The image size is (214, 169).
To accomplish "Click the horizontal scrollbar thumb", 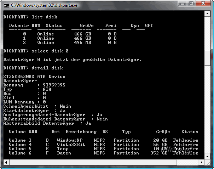I will pyautogui.click(x=93, y=162).
